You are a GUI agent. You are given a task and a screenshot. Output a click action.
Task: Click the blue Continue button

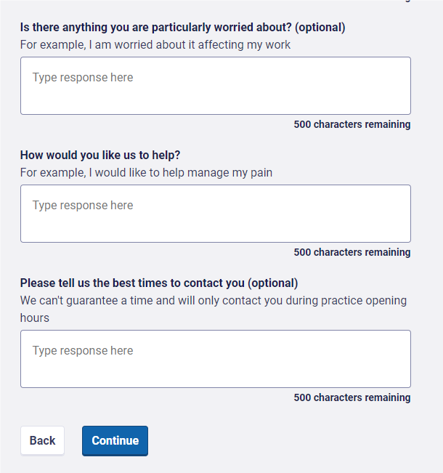click(x=115, y=441)
